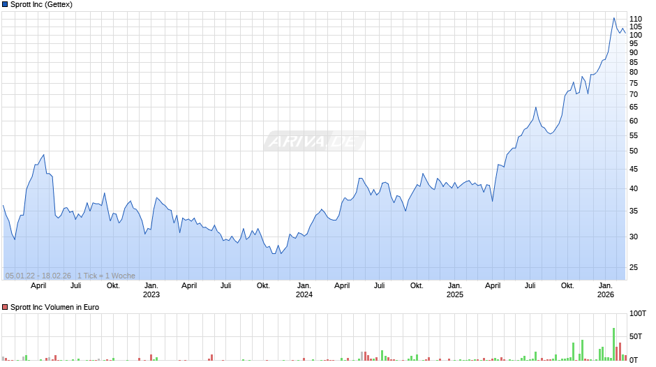Click the 50 price axis label
This screenshot has width=656, height=367.
pyautogui.click(x=634, y=151)
